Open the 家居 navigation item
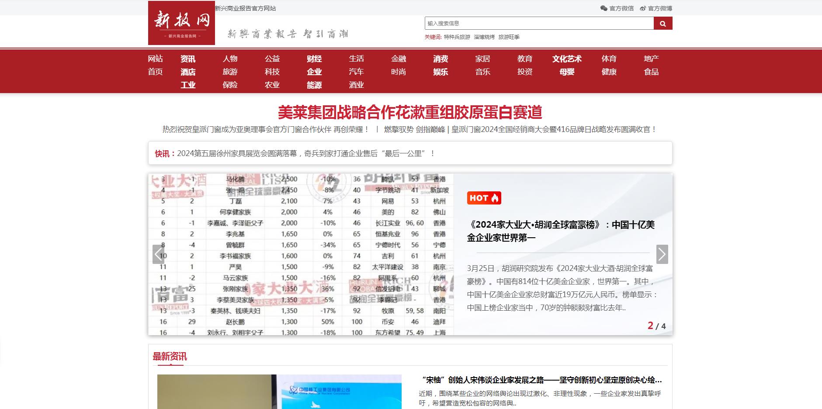This screenshot has height=409, width=822. click(482, 59)
